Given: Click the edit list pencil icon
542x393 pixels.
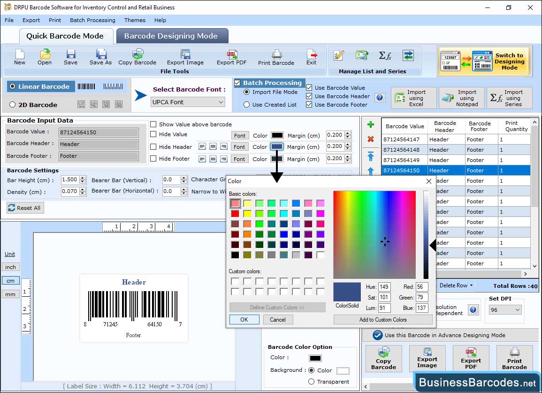Looking at the screenshot, I should pyautogui.click(x=339, y=55).
